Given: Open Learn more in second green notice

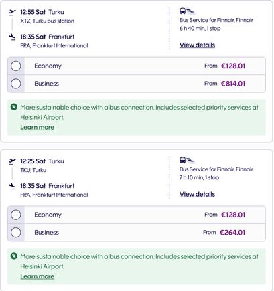Looking at the screenshot, I should (38, 276).
